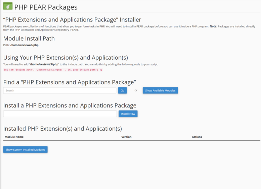261x189 pixels.
Task: Click the path text /home/reviewa3/php under Module Install Path
Action: tap(25, 45)
